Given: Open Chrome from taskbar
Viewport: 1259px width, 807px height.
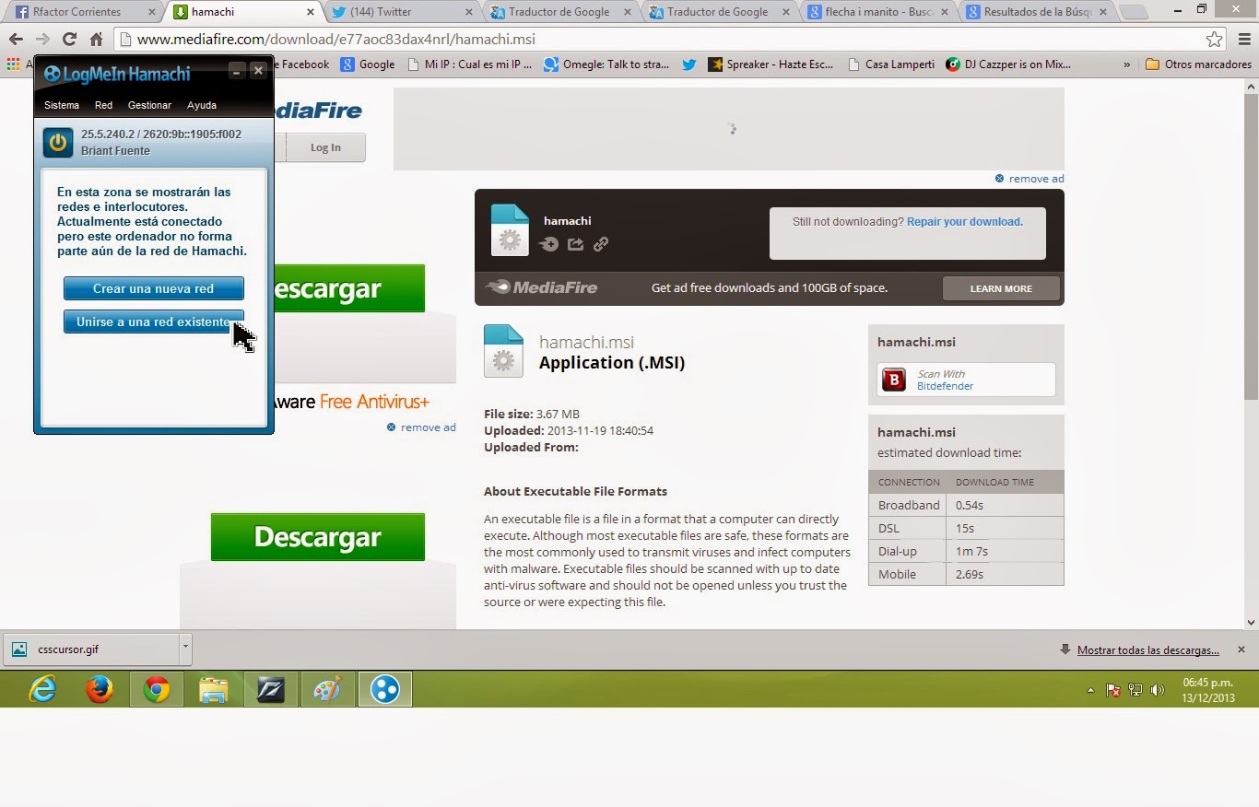Looking at the screenshot, I should click(x=157, y=689).
